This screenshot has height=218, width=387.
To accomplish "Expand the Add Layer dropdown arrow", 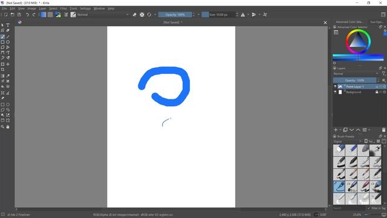I will pos(340,130).
